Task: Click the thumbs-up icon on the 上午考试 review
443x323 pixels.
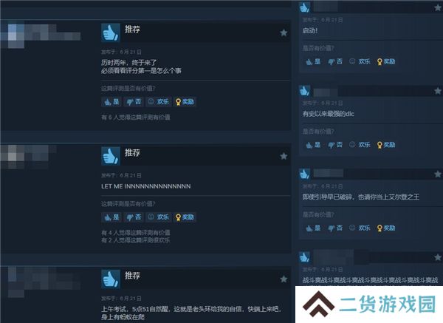Action: click(x=111, y=279)
